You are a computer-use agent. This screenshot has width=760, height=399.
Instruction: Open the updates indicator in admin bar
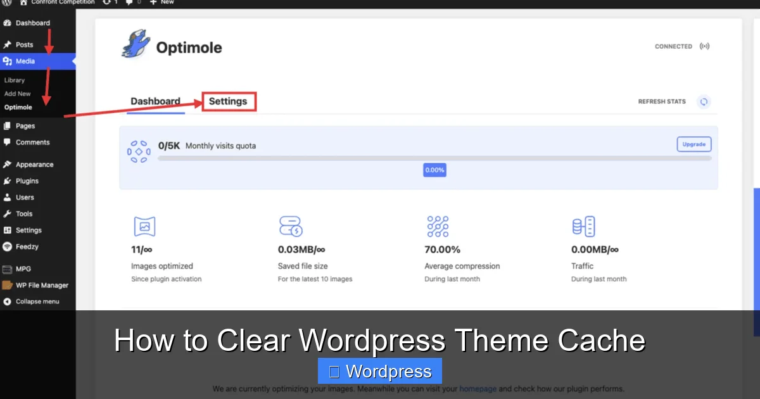tap(109, 3)
